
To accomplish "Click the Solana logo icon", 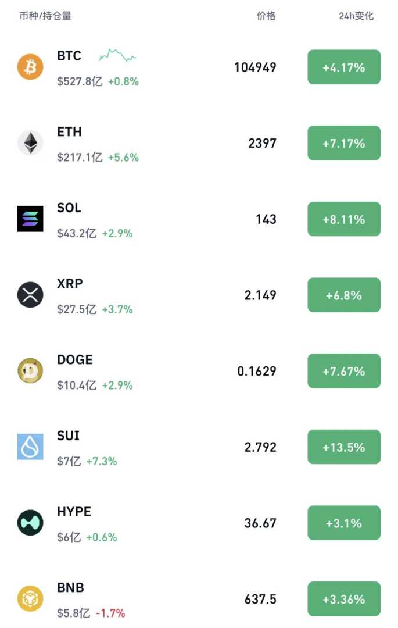I will [30, 219].
